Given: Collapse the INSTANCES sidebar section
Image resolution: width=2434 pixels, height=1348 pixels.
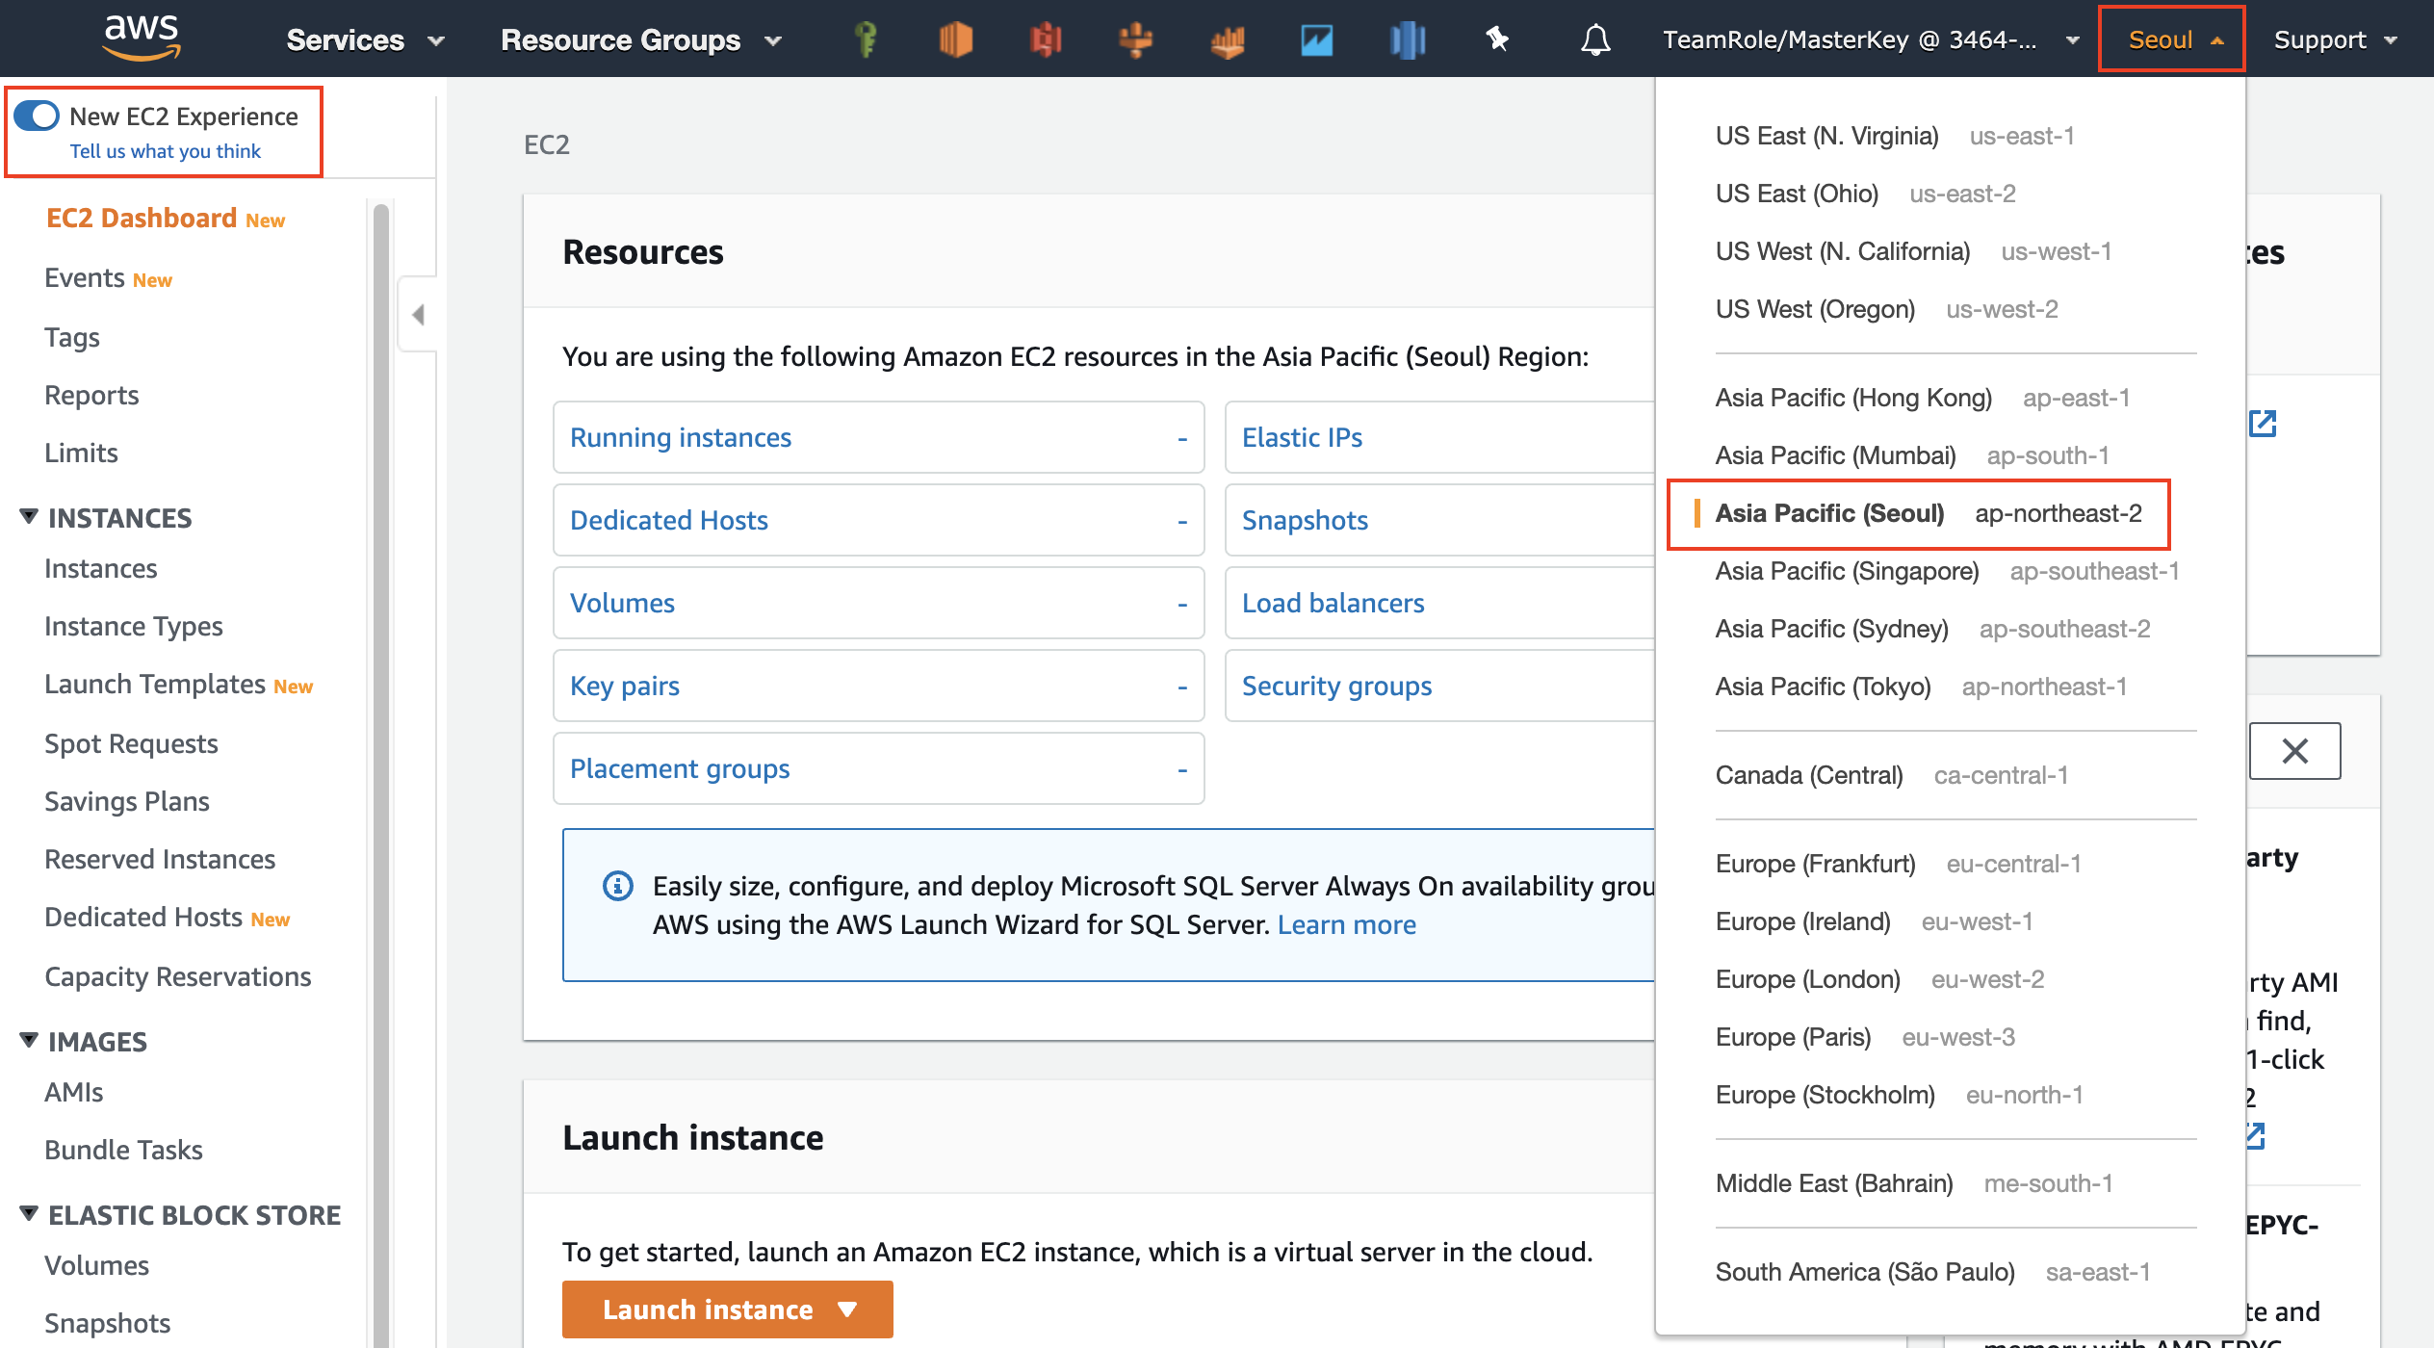Looking at the screenshot, I should 29,517.
